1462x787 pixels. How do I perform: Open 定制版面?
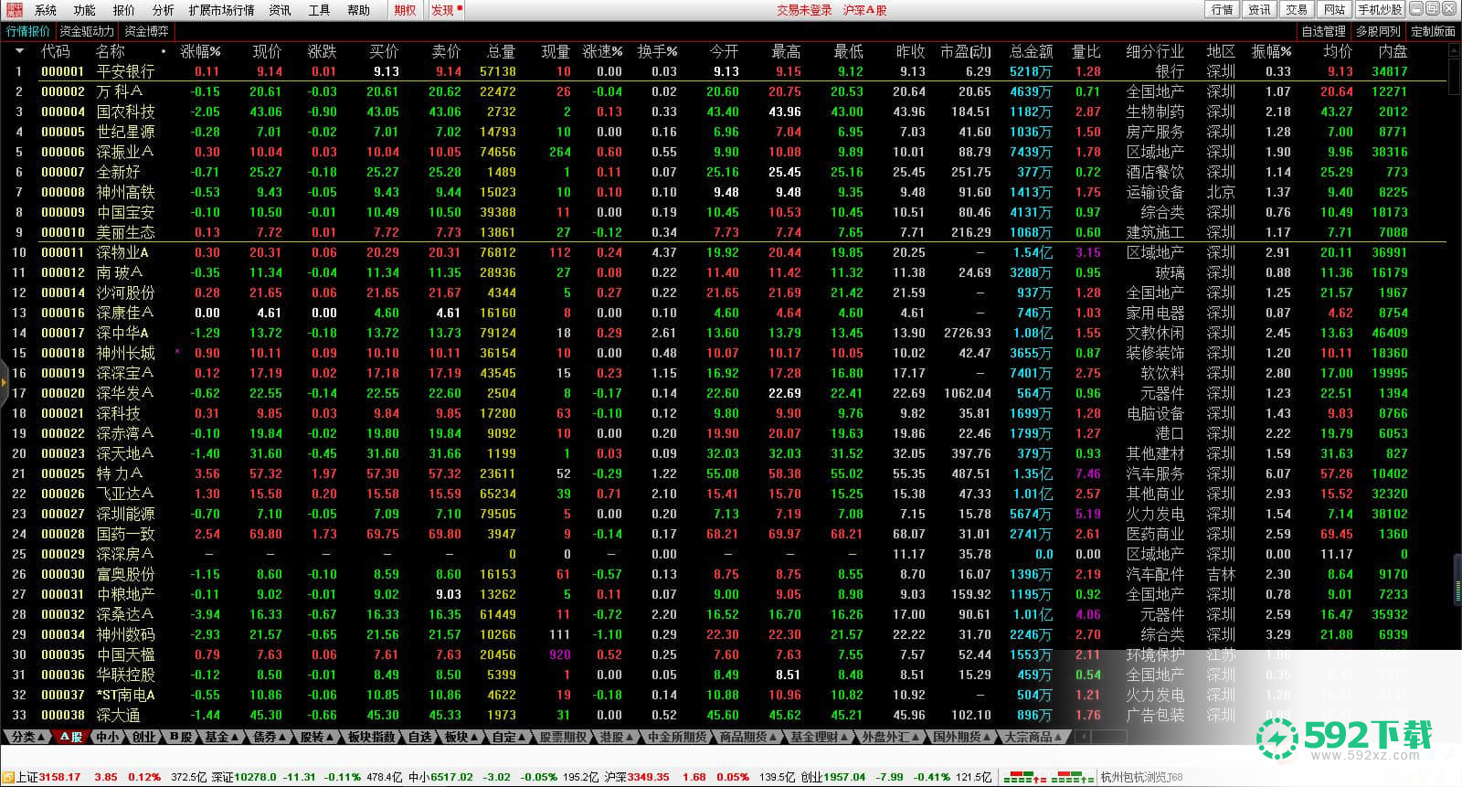click(x=1433, y=31)
